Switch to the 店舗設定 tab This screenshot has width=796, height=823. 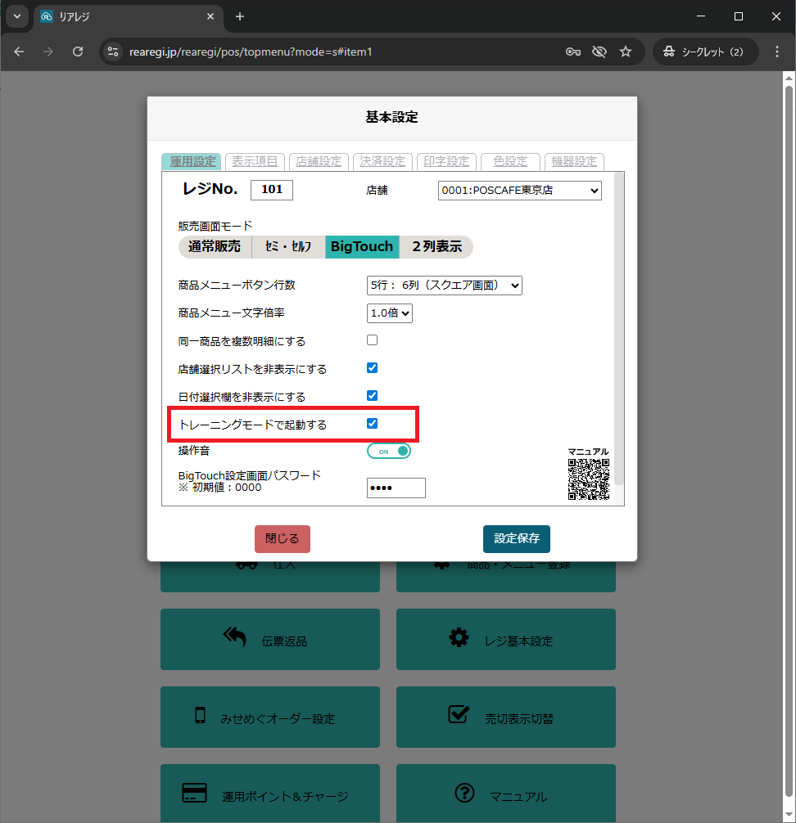(x=319, y=162)
